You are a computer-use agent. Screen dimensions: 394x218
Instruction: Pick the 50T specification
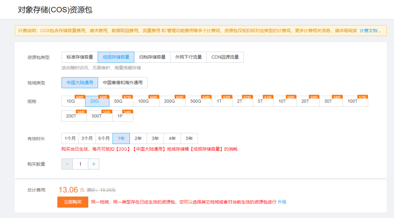coord(331,101)
